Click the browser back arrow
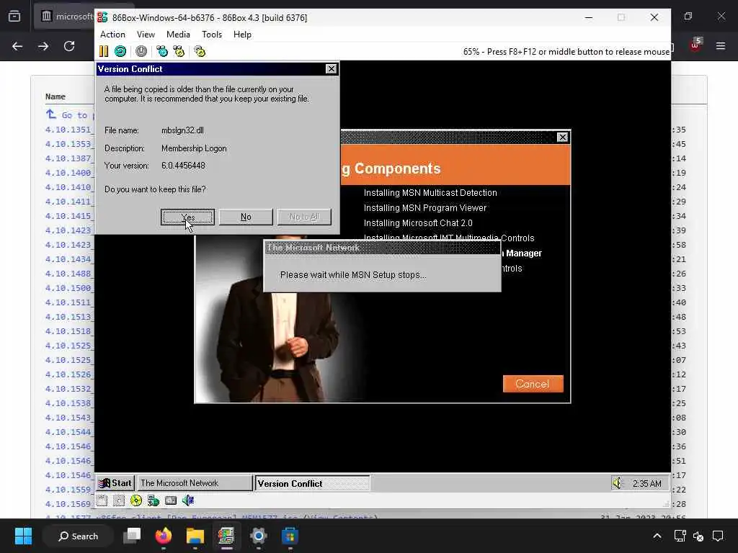Image resolution: width=738 pixels, height=553 pixels. 17,46
